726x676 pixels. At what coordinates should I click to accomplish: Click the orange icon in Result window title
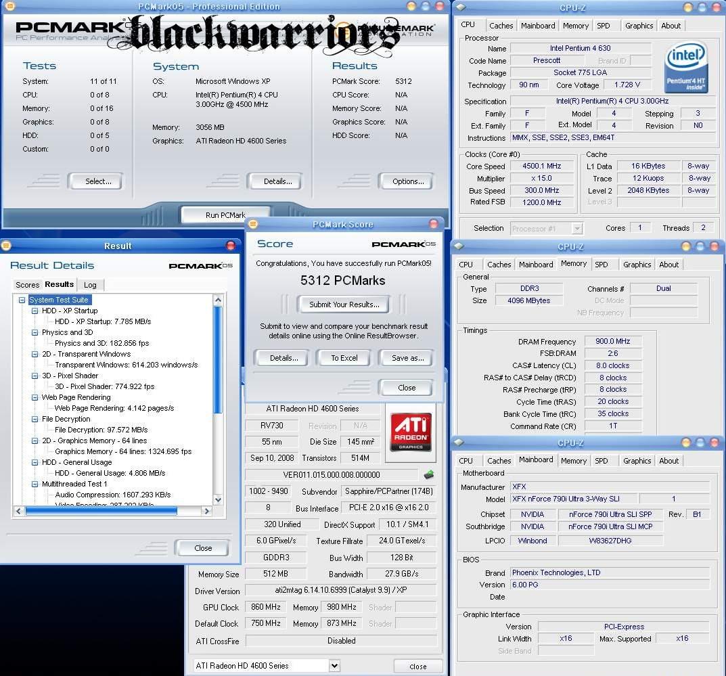point(5,246)
